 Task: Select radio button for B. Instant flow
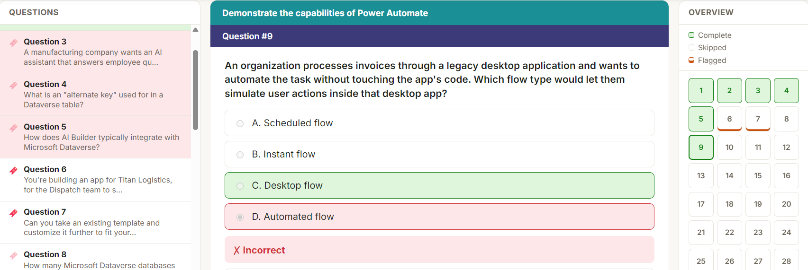[240, 155]
